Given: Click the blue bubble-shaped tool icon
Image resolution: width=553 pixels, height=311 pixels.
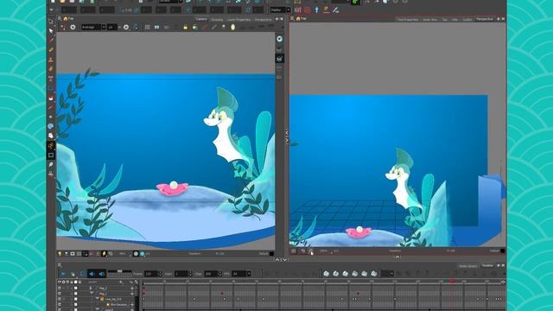Looking at the screenshot, I should point(51,126).
